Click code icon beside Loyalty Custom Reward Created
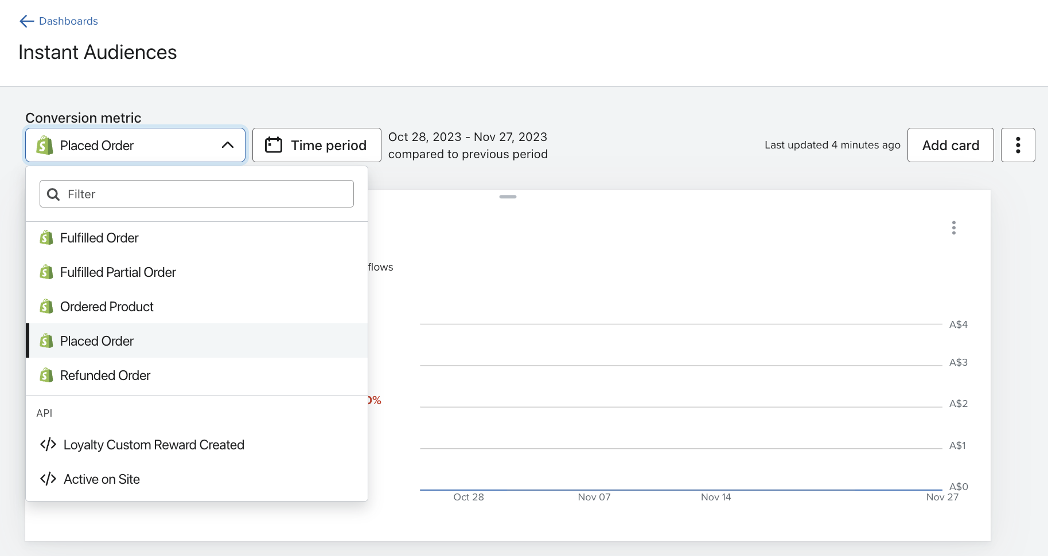This screenshot has height=556, width=1048. click(48, 444)
